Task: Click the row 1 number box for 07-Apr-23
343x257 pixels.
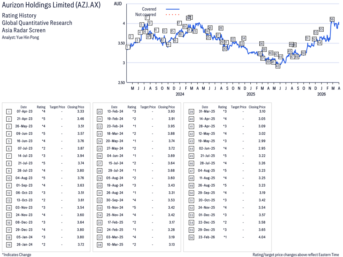Action: click(x=9, y=112)
